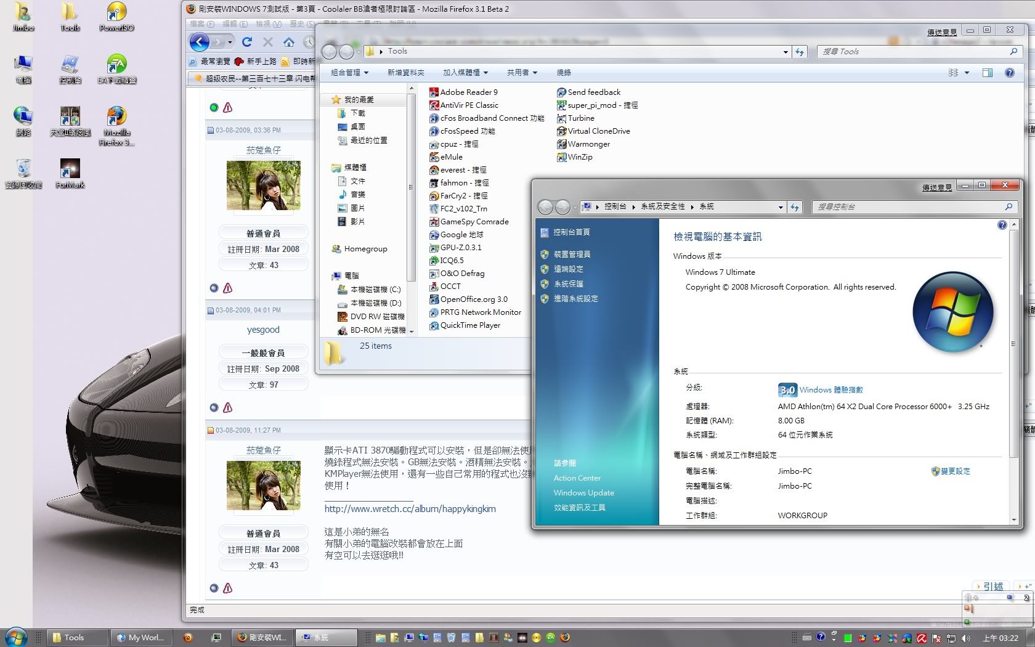This screenshot has height=647, width=1035.
Task: Select the eMule shortcut in Tools folder
Action: (446, 157)
